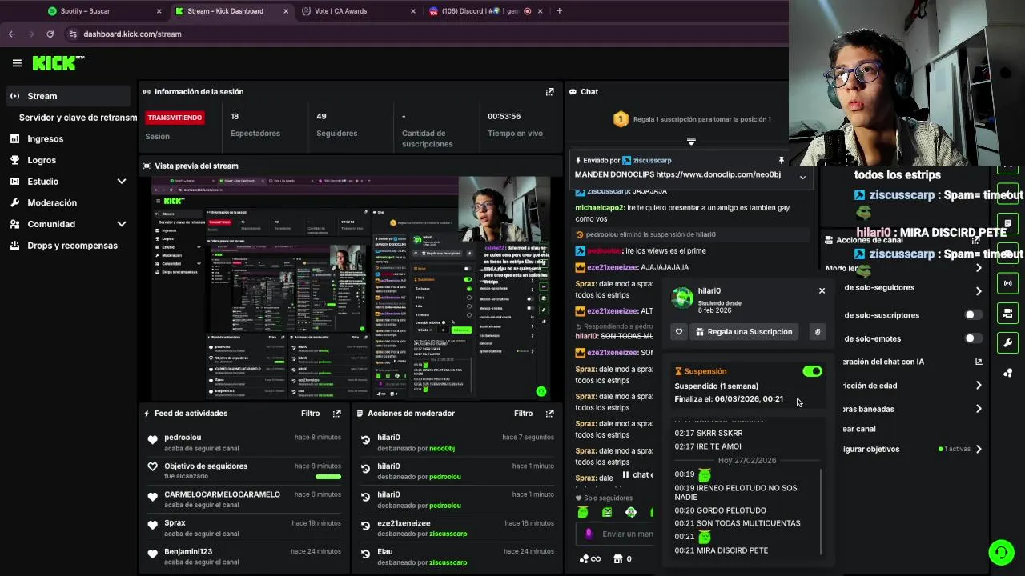The height and width of the screenshot is (576, 1025).
Task: Select the third emote under Solo seguidores
Action: 631,512
